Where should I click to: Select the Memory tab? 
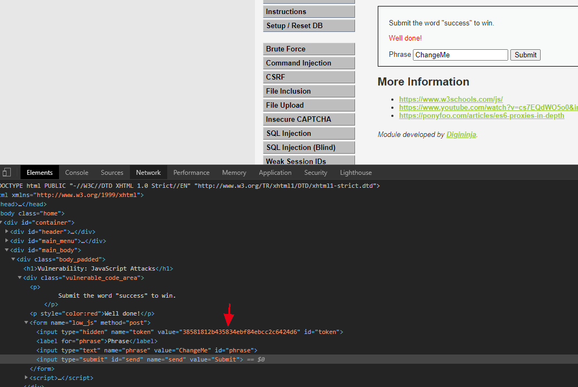pos(234,173)
